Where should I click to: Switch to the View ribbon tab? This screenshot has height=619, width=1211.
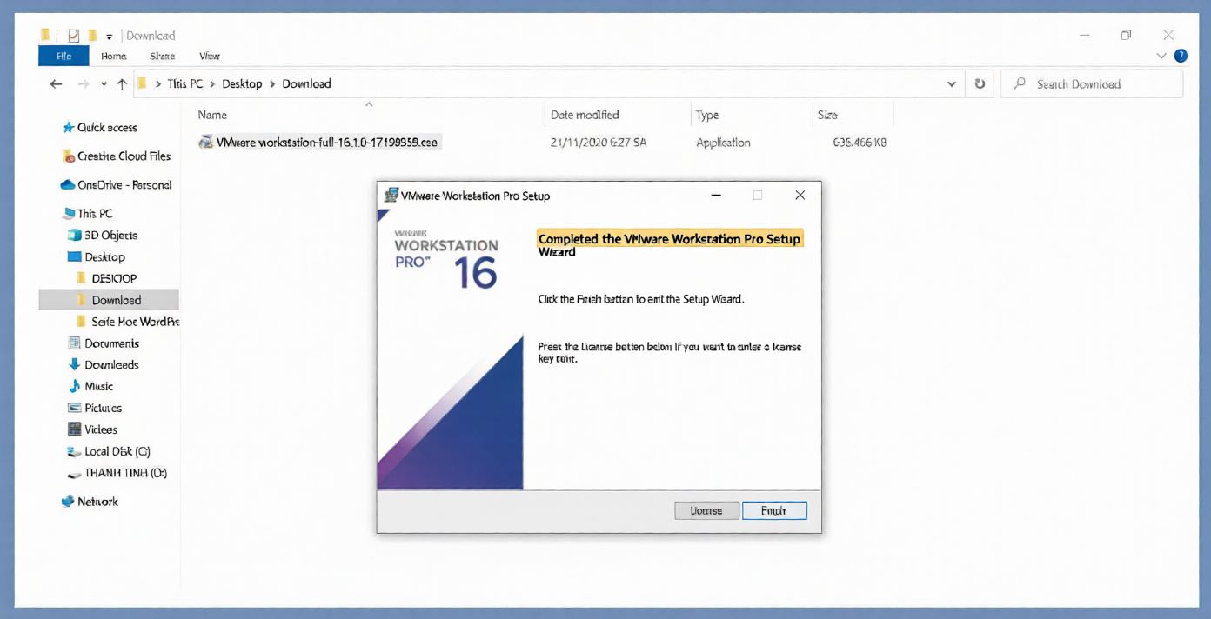[210, 56]
